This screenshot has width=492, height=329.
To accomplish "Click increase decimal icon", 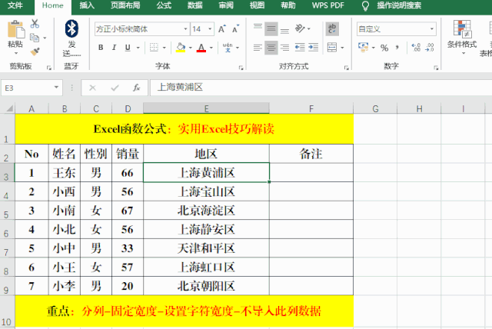I will pyautogui.click(x=416, y=48).
